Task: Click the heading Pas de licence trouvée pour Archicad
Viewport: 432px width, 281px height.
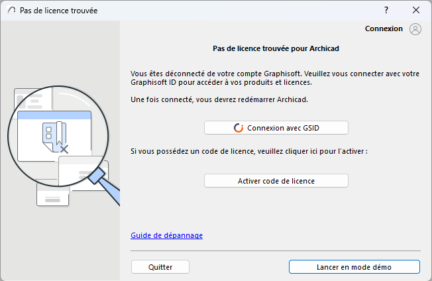Action: [276, 48]
